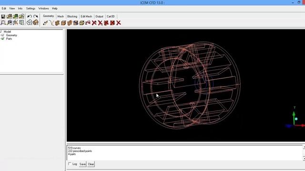Select the Geometry tree item label
Screen dimensions: 305x171
coord(11,35)
